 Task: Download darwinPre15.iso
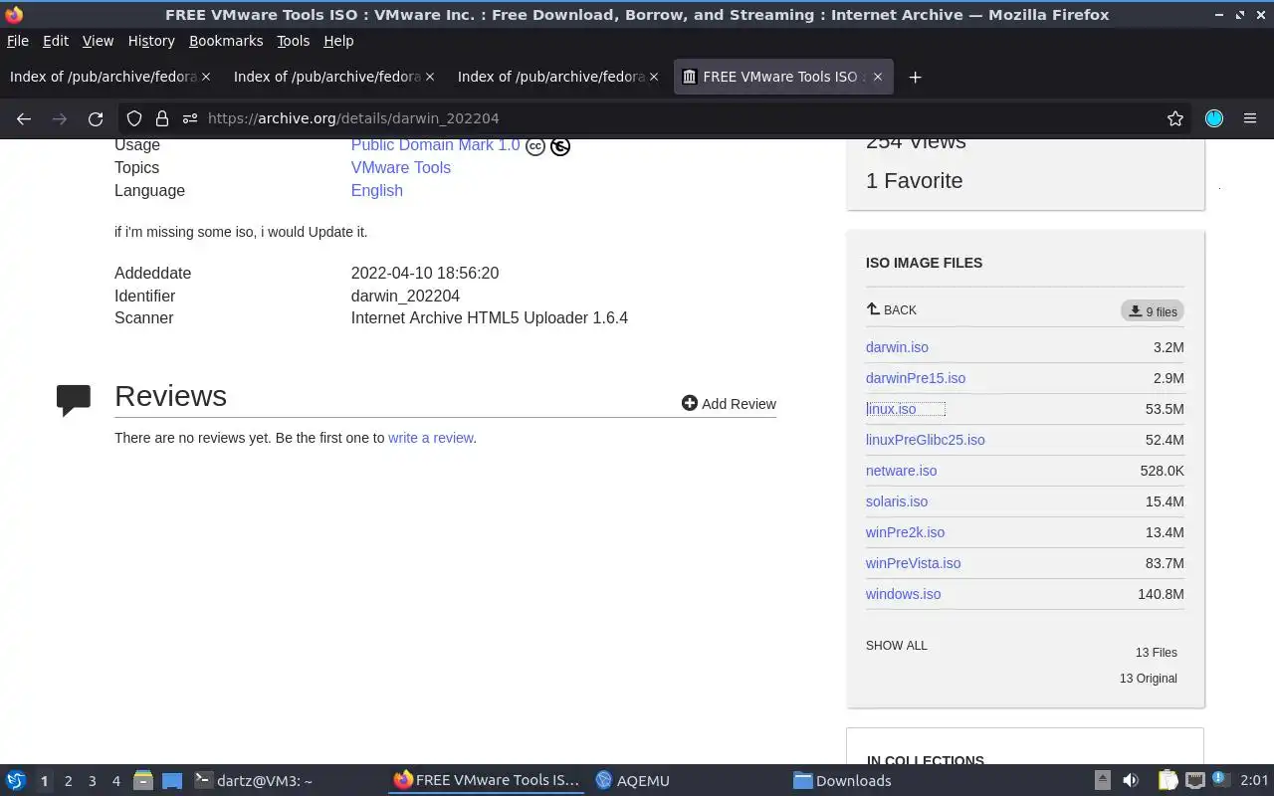[x=916, y=378]
